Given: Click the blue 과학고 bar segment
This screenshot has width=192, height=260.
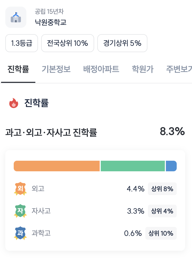Looking at the screenshot, I should click(x=171, y=166).
